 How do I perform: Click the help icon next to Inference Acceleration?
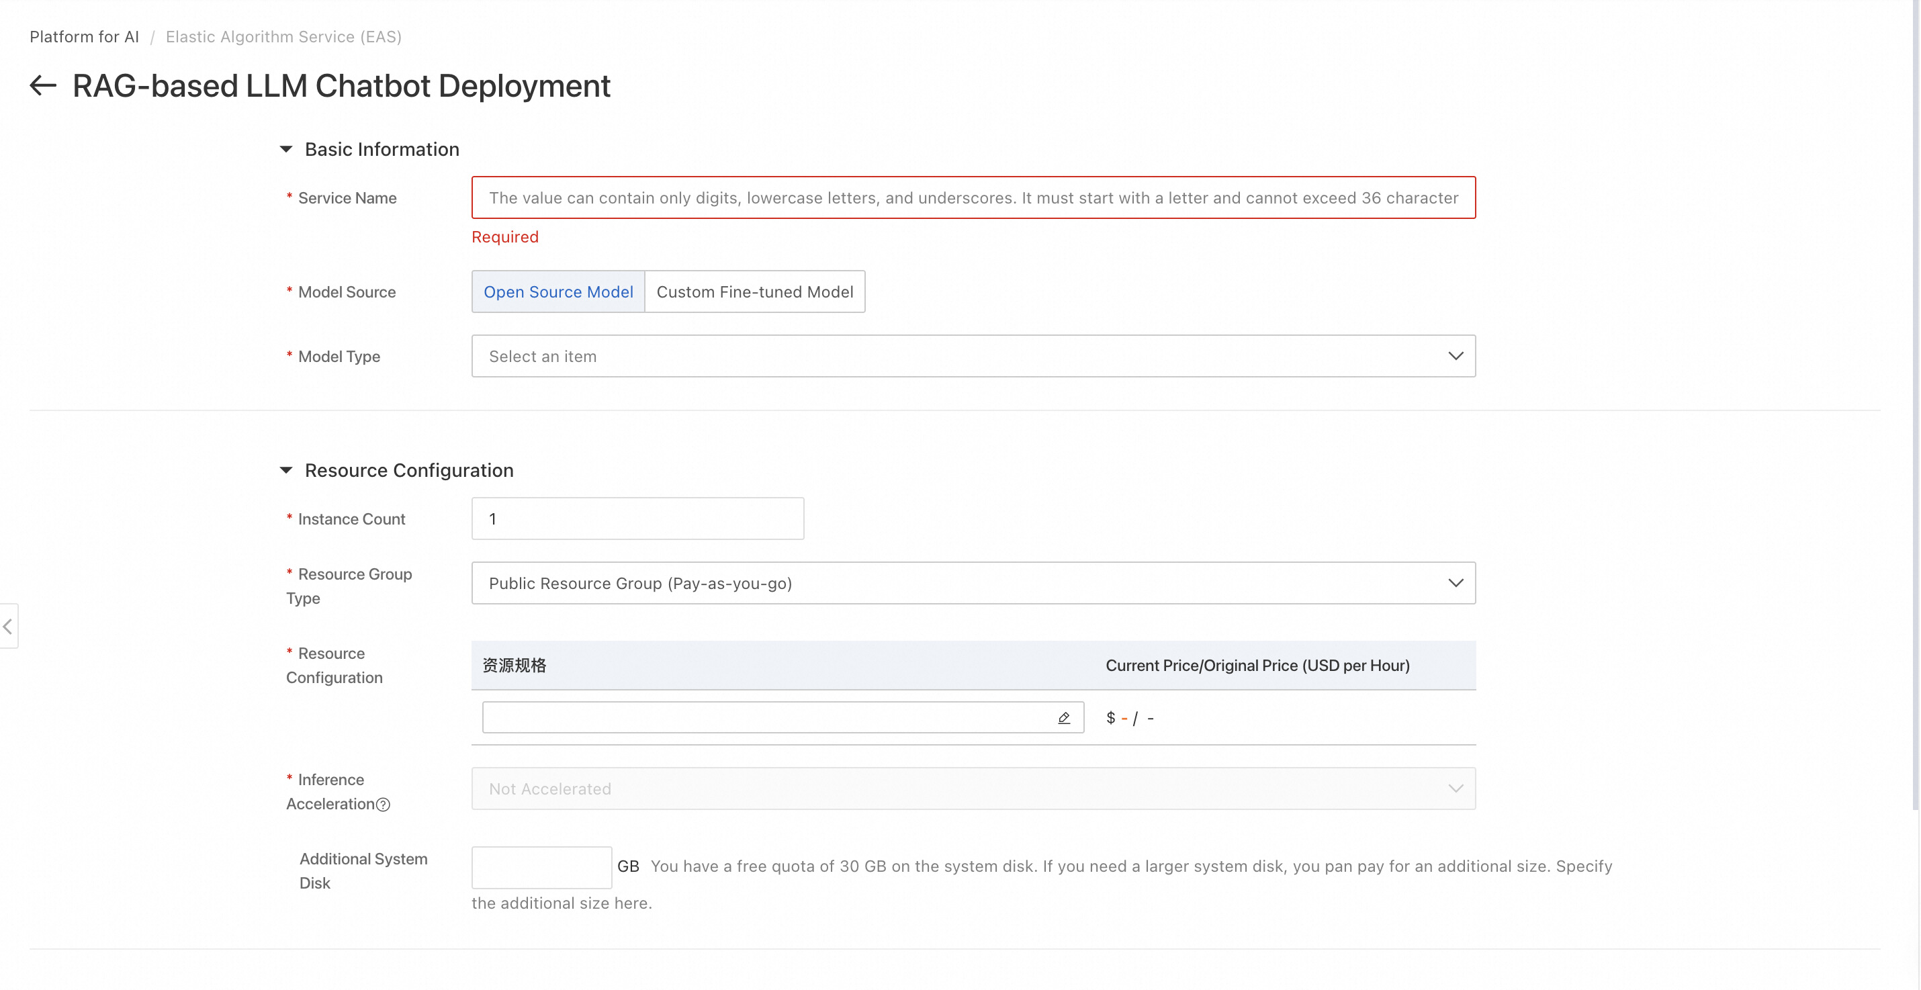(384, 805)
